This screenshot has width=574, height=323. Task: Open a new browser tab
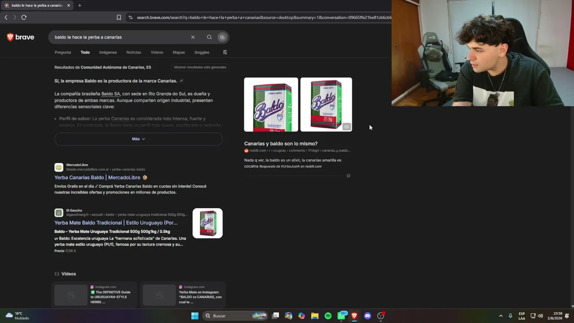tap(79, 5)
